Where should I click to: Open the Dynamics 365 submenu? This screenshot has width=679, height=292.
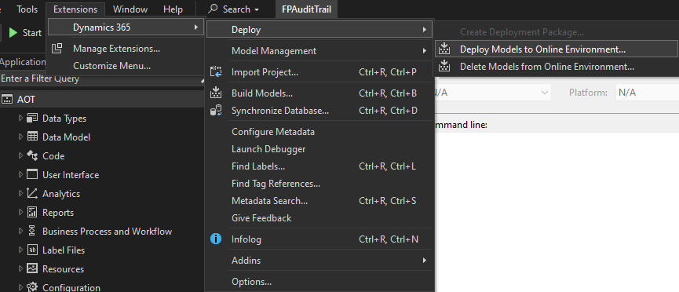click(126, 27)
